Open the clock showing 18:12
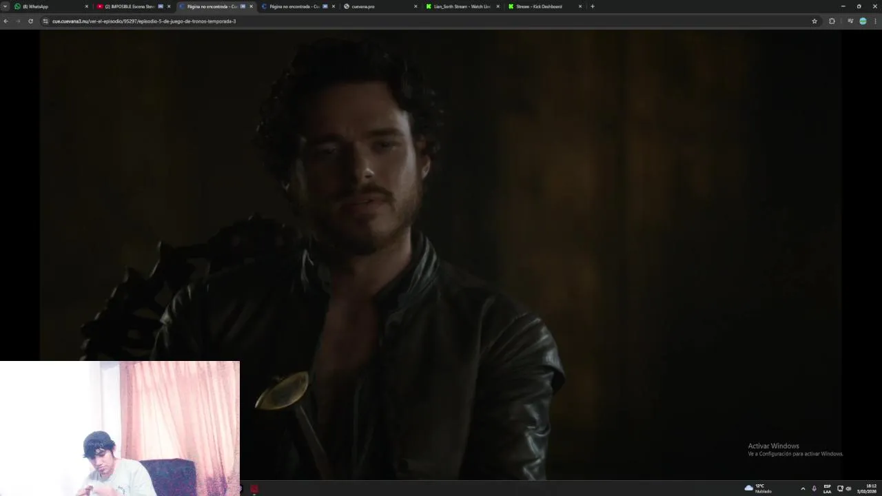This screenshot has height=496, width=882. (867, 488)
